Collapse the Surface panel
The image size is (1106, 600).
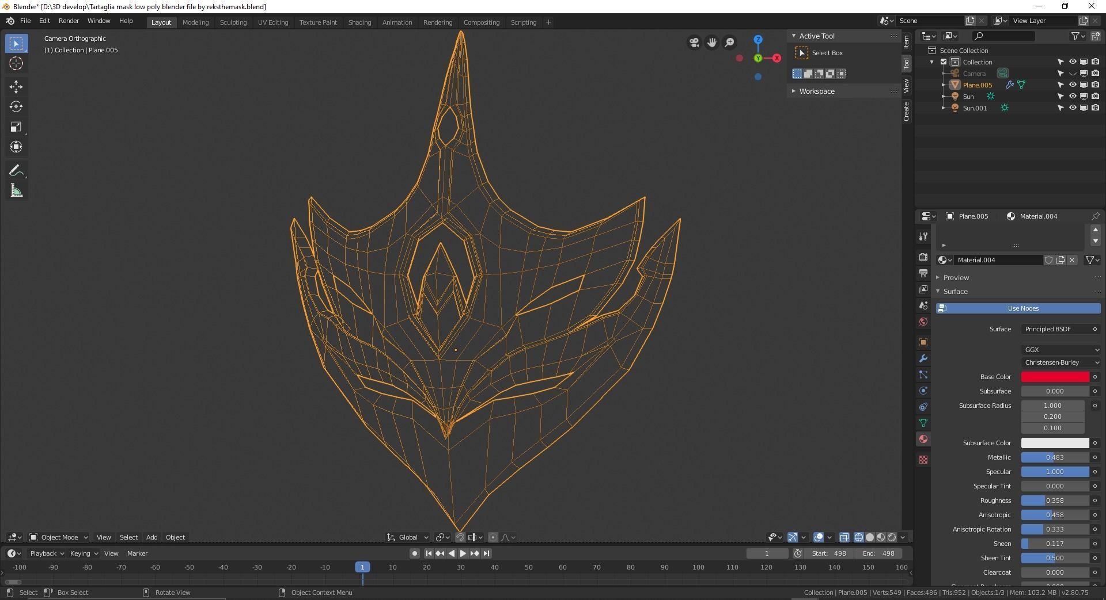(955, 292)
